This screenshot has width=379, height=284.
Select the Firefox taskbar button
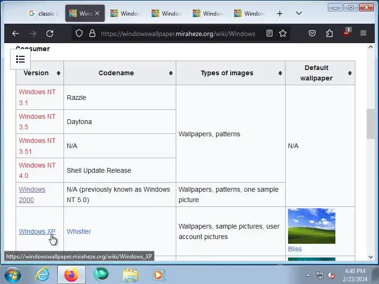tap(72, 275)
